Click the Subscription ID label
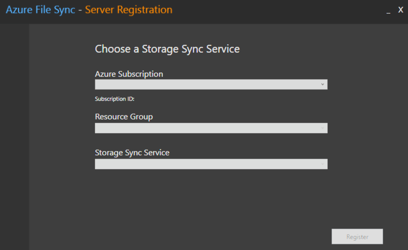 114,99
